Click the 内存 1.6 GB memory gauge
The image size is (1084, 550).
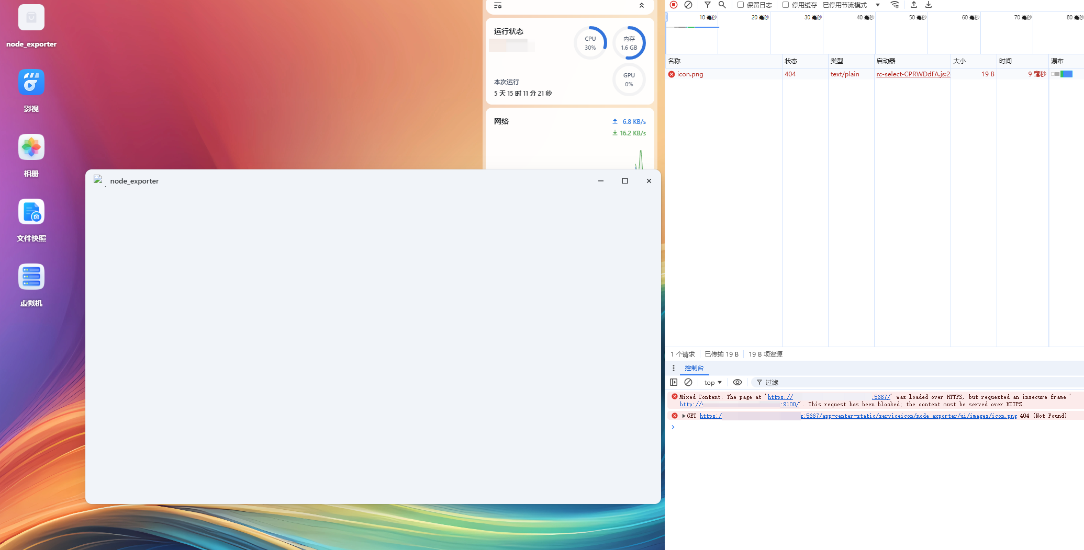coord(629,43)
